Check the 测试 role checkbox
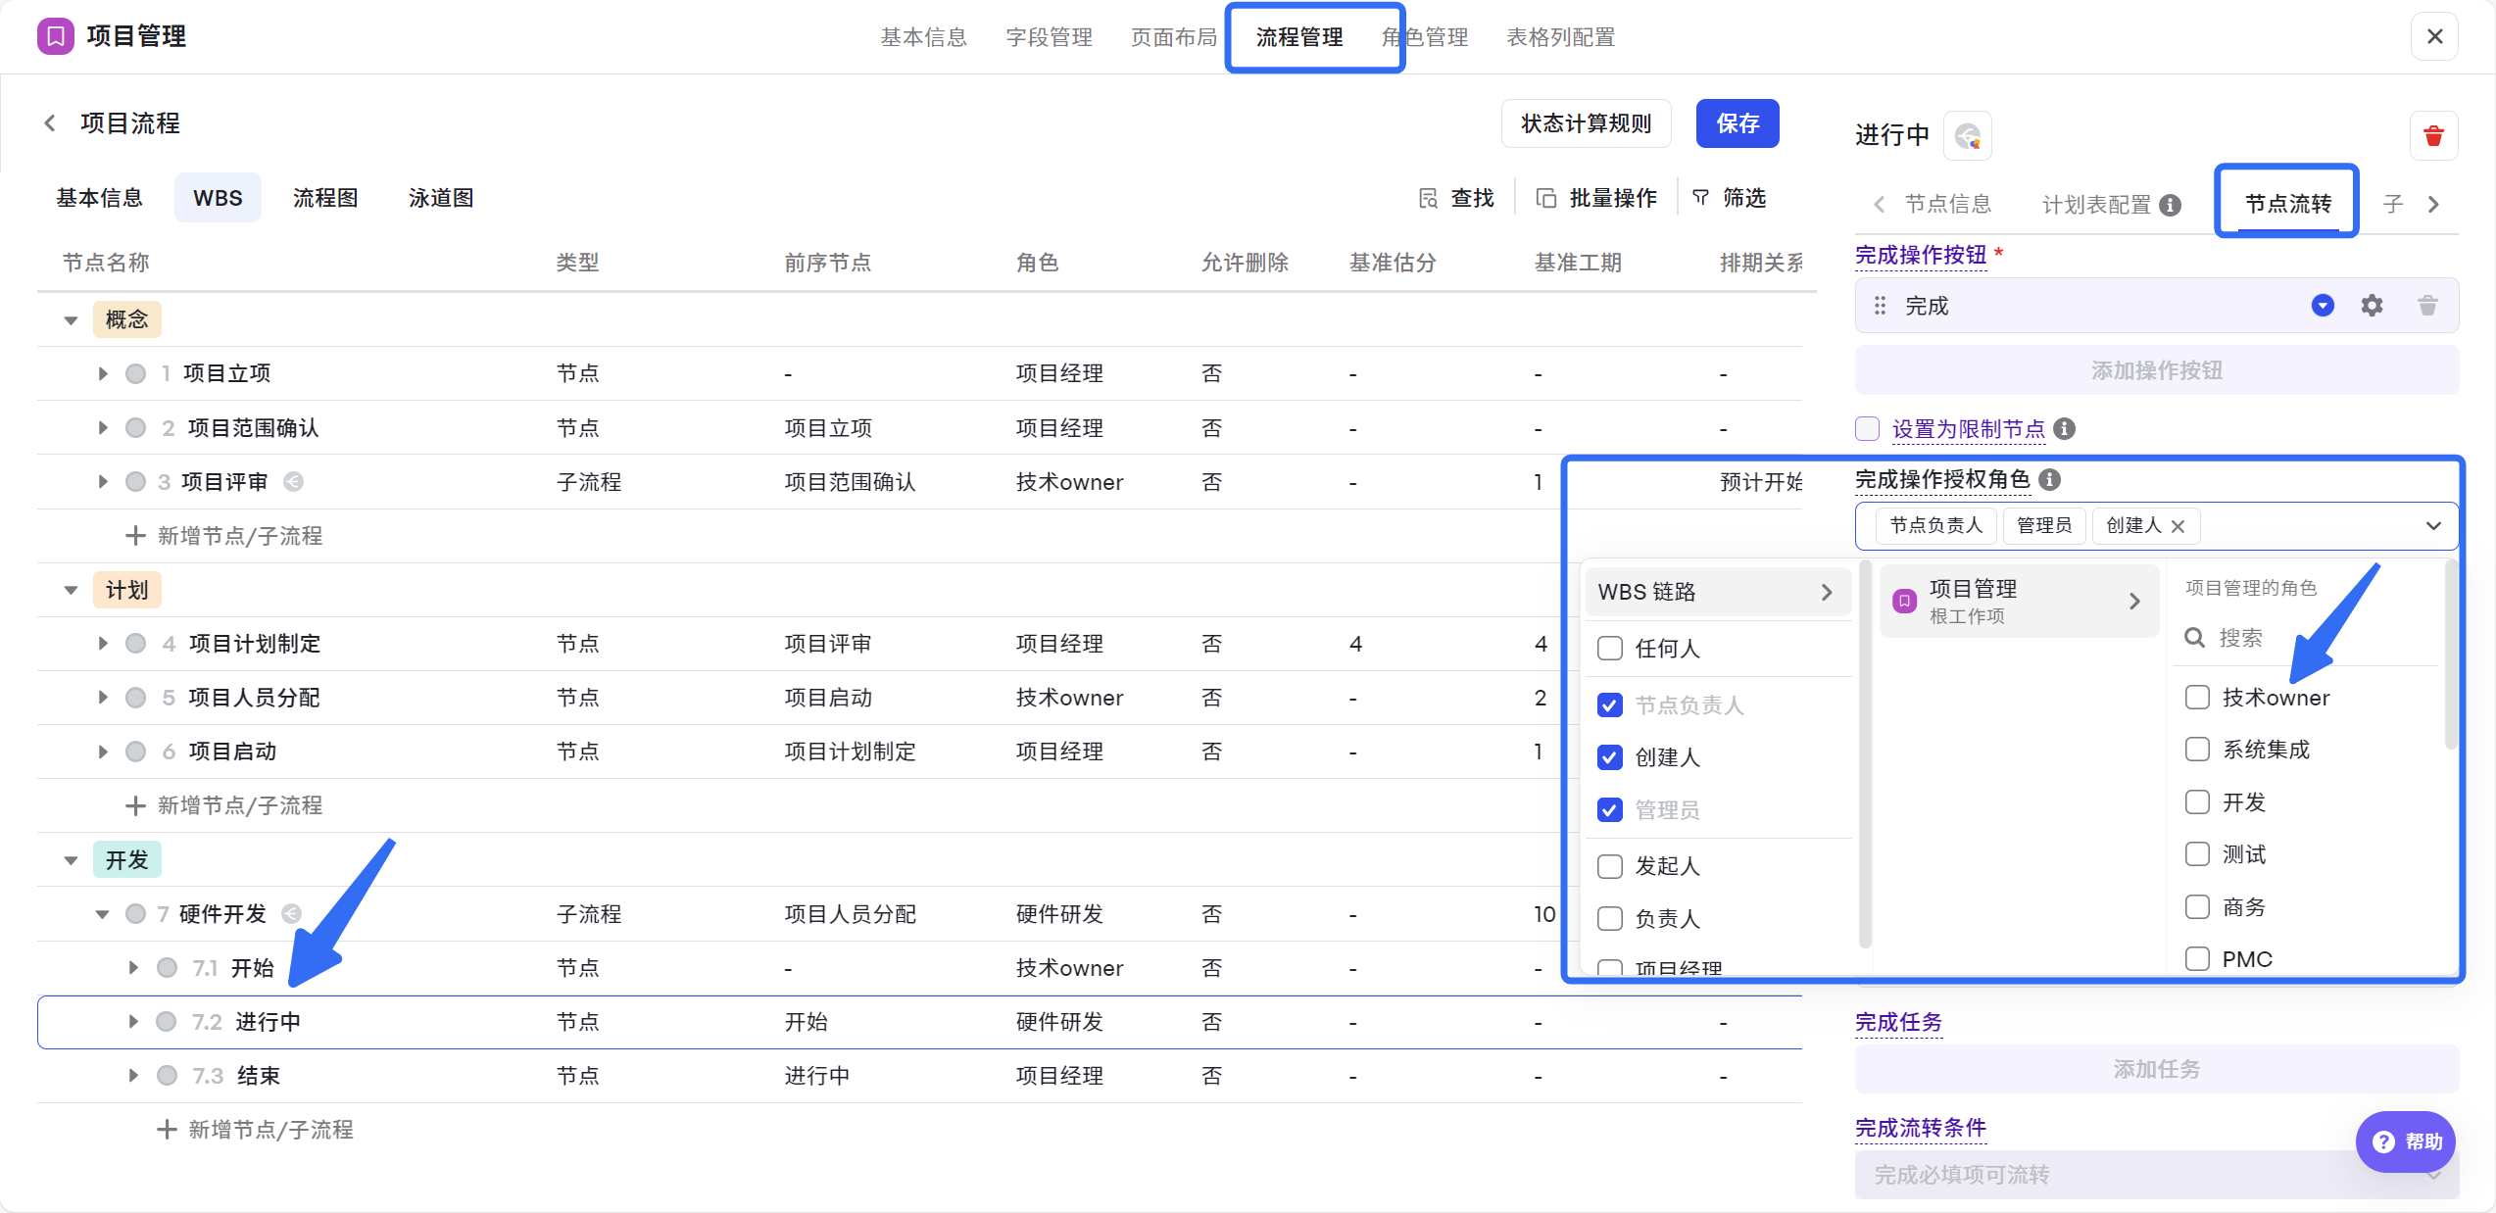 pyautogui.click(x=2198, y=854)
